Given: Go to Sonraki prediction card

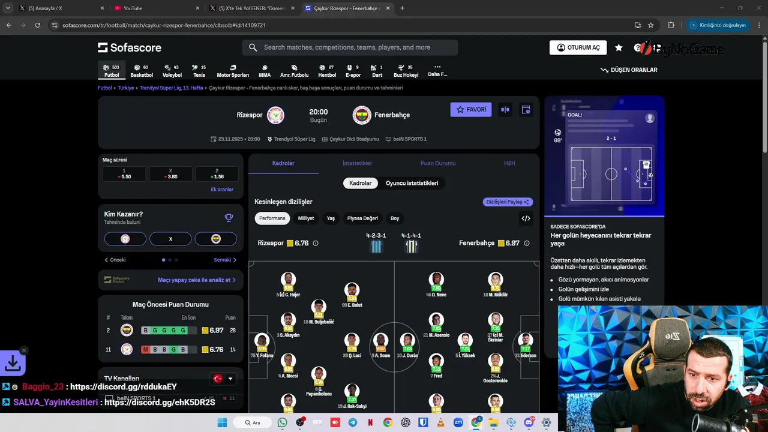Looking at the screenshot, I should click(226, 260).
